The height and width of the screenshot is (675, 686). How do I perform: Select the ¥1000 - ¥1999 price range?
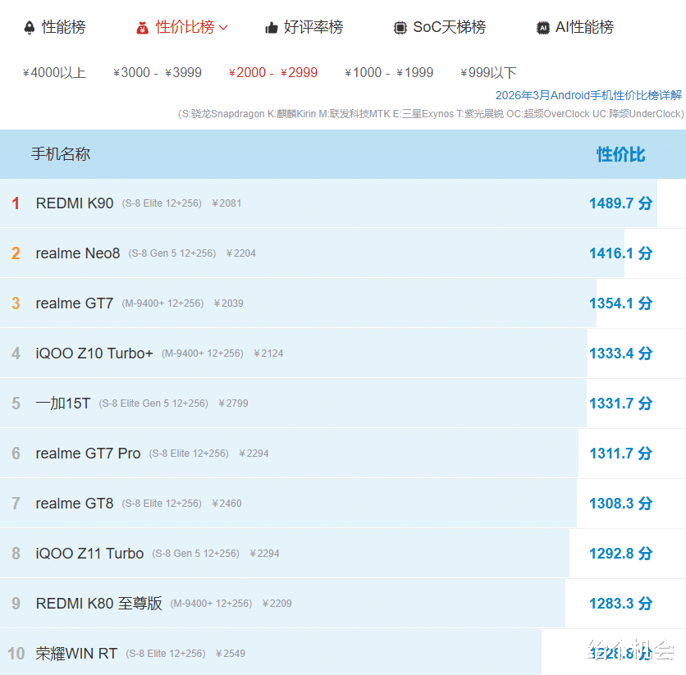tap(389, 72)
